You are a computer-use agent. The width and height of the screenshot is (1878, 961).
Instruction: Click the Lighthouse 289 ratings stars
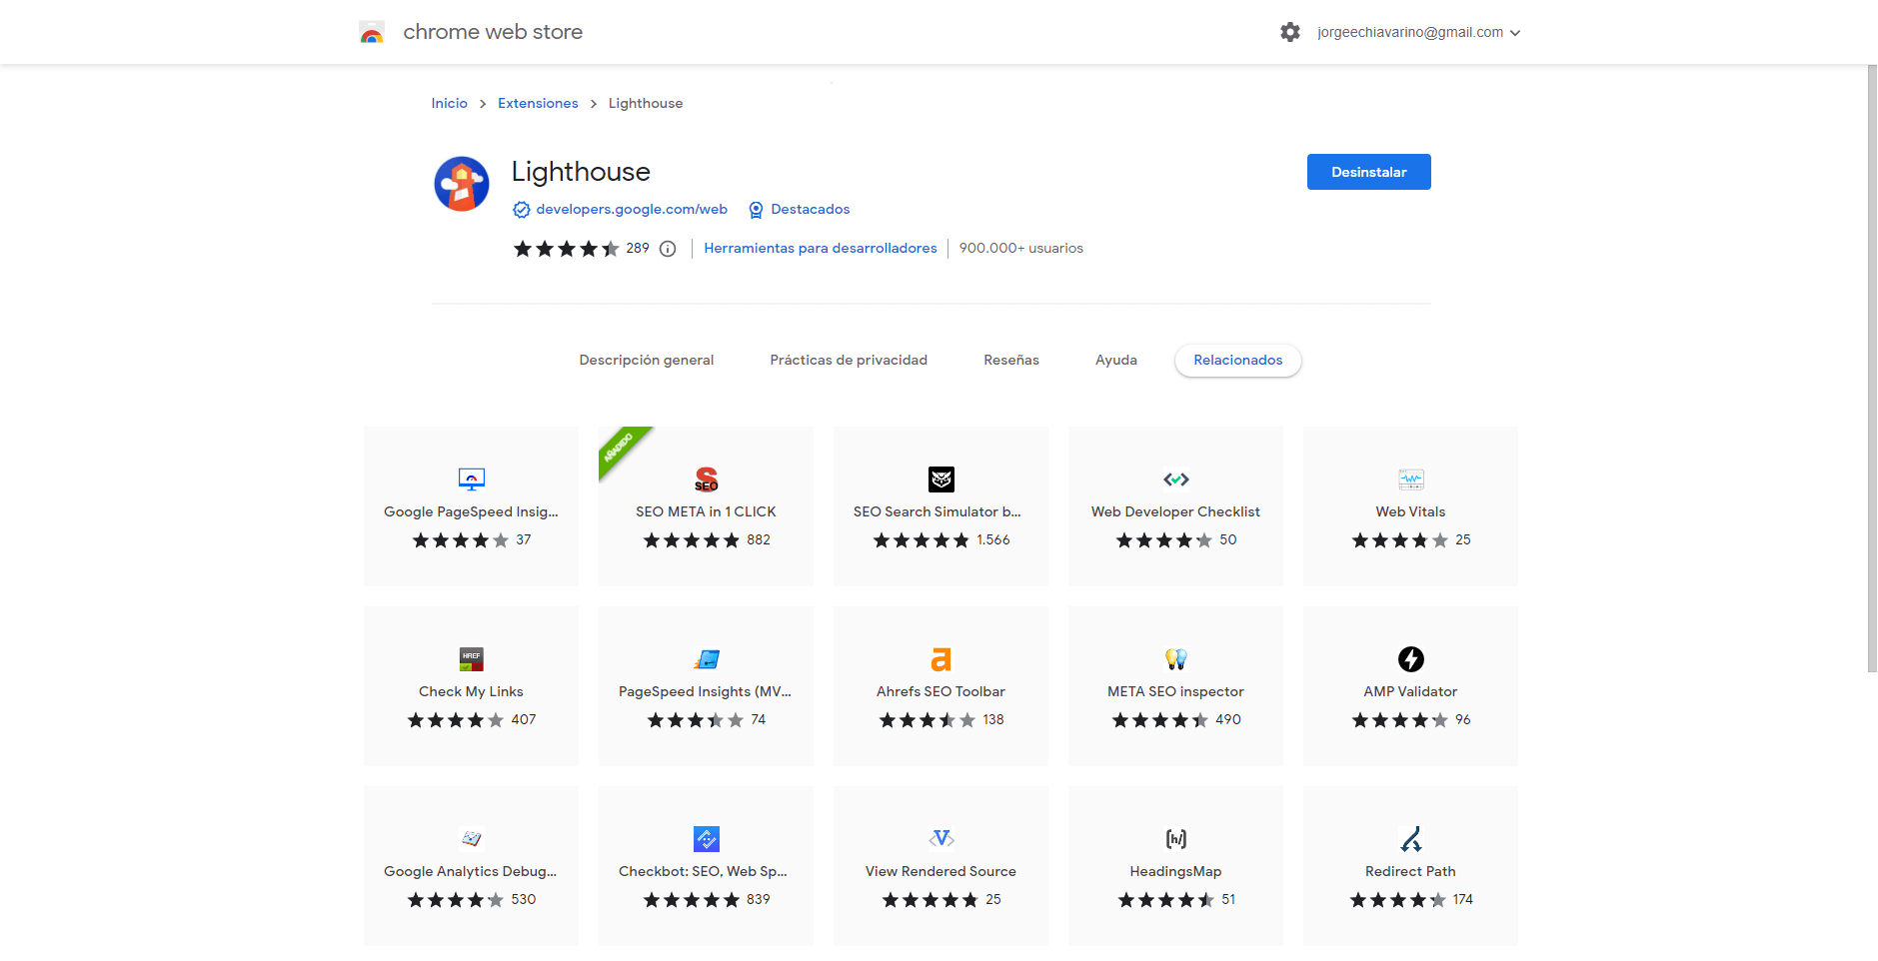pyautogui.click(x=567, y=249)
